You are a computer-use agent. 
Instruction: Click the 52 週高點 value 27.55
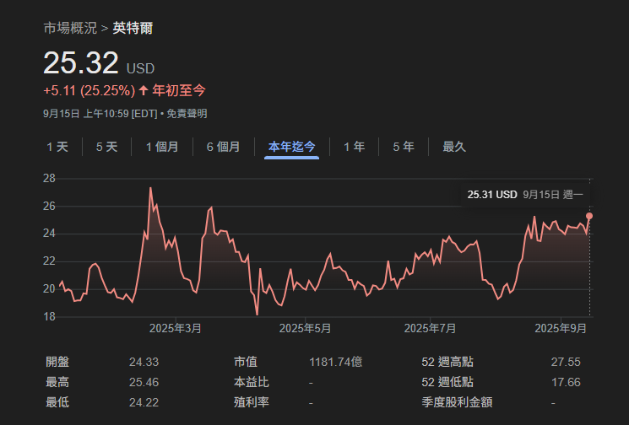pos(566,362)
